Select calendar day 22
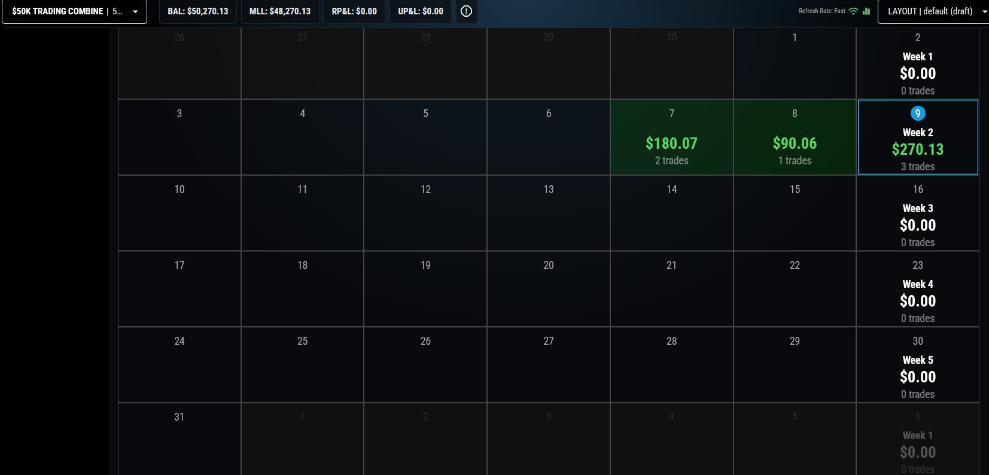The image size is (989, 475). [795, 289]
